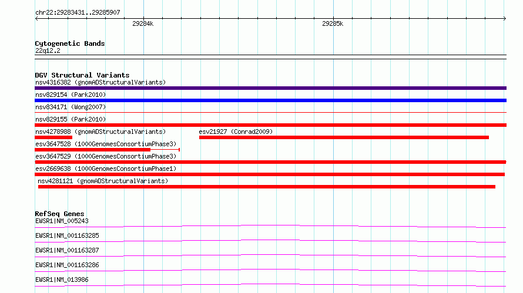The width and height of the screenshot is (523, 293).
Task: Click the 22q12.2 band label
Action: 48,50
